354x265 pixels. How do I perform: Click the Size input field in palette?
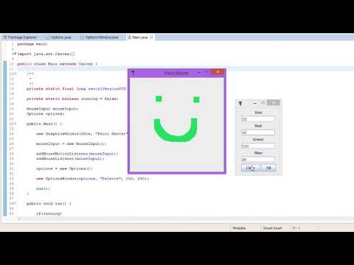(258, 119)
